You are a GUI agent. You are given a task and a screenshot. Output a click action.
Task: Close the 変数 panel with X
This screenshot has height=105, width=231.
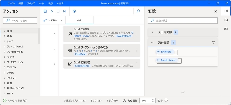click(x=215, y=12)
